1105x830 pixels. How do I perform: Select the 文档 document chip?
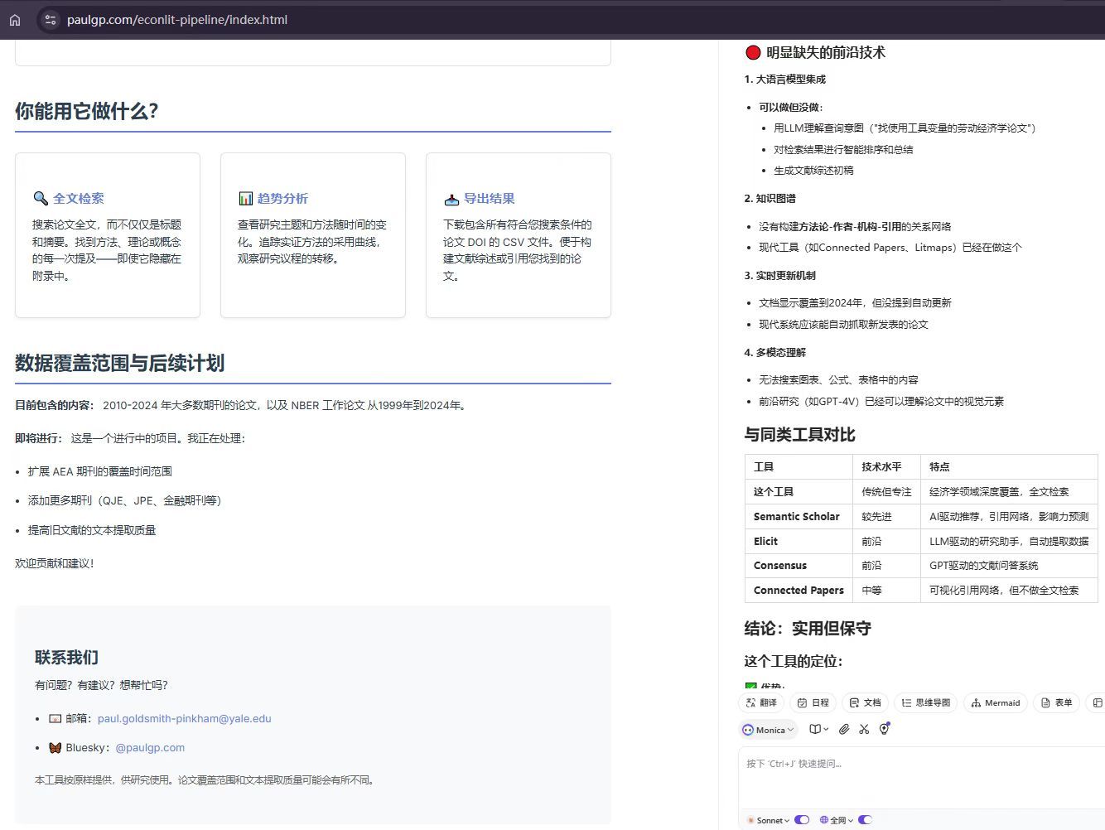[x=865, y=702]
